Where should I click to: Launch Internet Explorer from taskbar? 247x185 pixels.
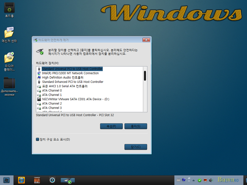tap(22, 180)
